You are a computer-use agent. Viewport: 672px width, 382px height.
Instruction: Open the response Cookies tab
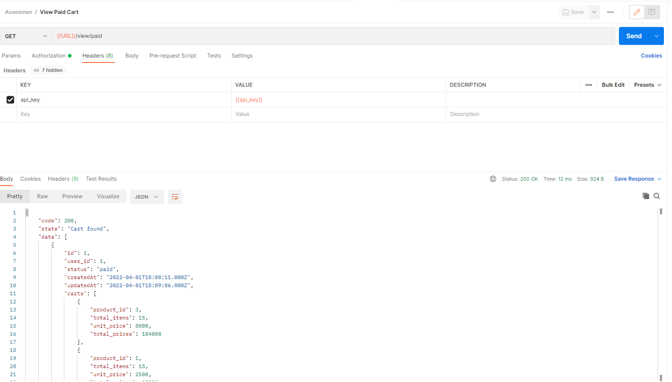coord(31,179)
